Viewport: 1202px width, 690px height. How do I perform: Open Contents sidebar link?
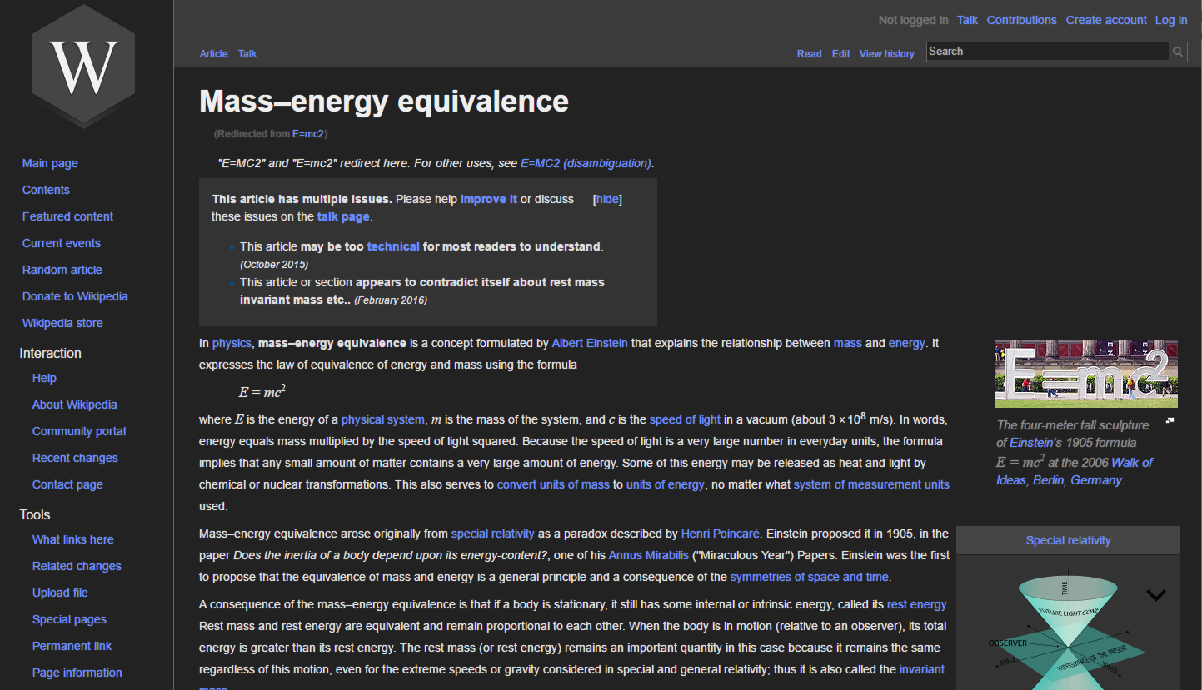(46, 190)
